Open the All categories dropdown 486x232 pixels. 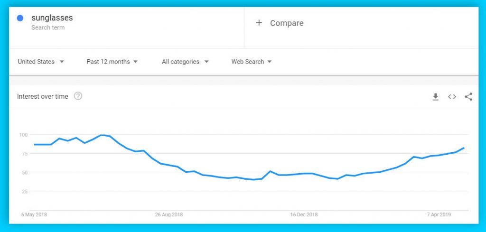pyautogui.click(x=185, y=62)
